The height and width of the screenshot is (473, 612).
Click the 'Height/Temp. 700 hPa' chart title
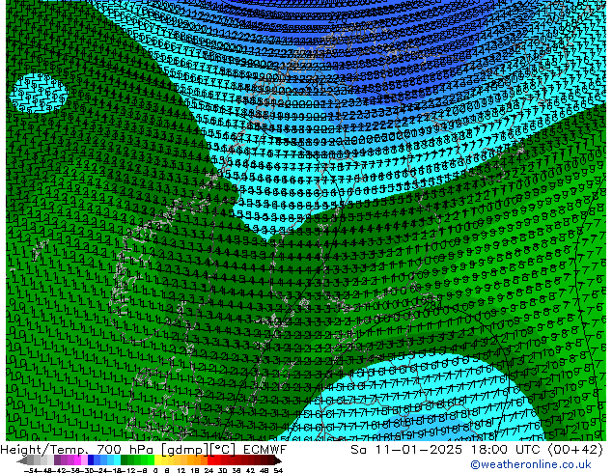[x=77, y=450]
